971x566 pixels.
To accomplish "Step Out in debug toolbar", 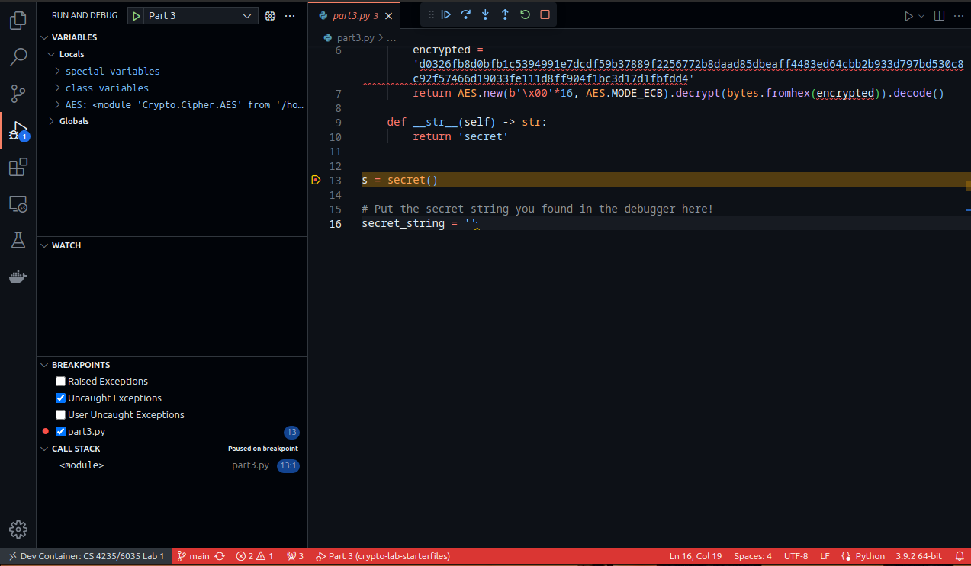I will click(x=505, y=14).
